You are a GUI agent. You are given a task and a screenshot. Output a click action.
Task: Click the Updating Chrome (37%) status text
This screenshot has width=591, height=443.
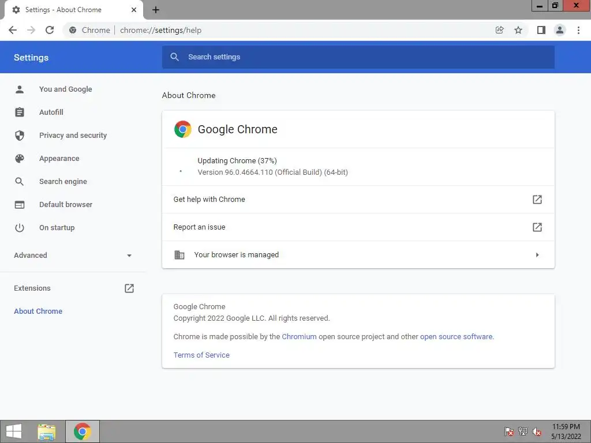click(x=237, y=161)
